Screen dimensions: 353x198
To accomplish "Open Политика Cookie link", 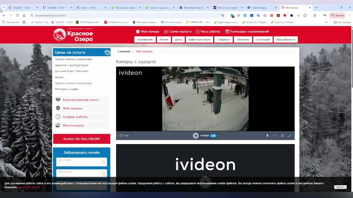I will coord(29,187).
